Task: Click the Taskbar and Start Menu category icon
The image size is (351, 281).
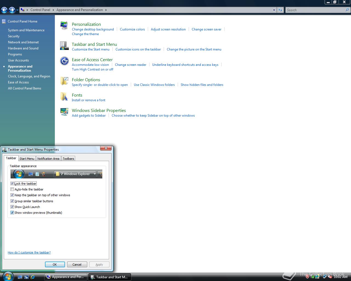Action: click(64, 46)
